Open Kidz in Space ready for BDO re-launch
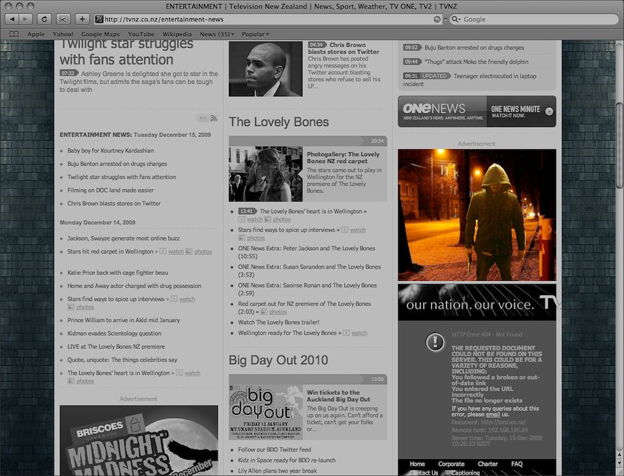This screenshot has width=624, height=476. coord(287,460)
